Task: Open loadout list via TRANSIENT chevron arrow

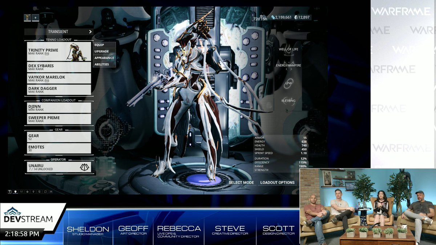Action: pyautogui.click(x=90, y=32)
